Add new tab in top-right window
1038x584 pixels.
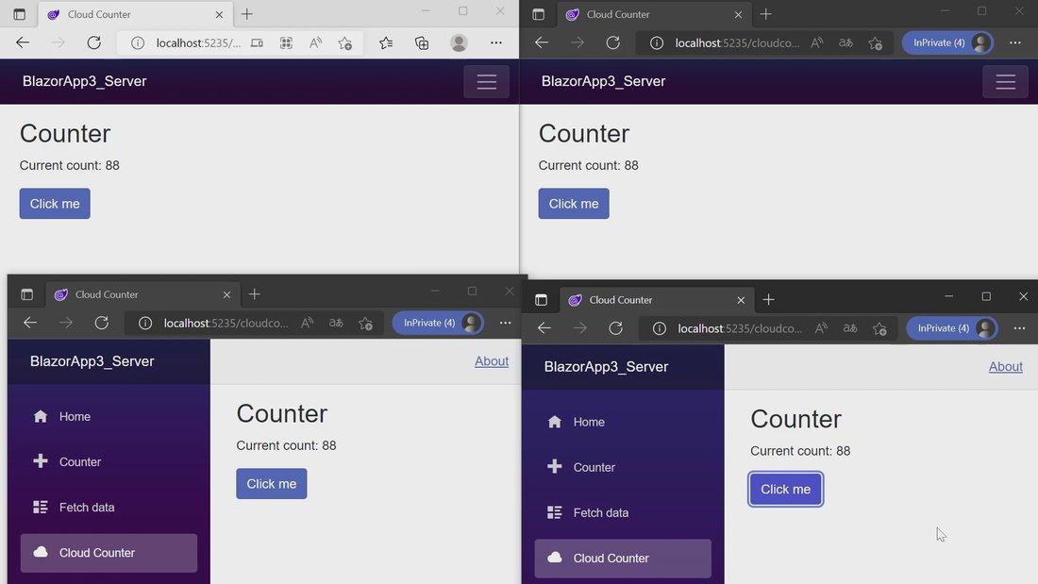766,14
